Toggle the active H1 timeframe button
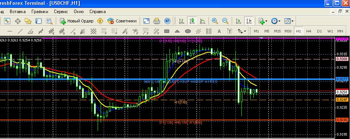Screen dimensions: 350x139 coord(298,31)
